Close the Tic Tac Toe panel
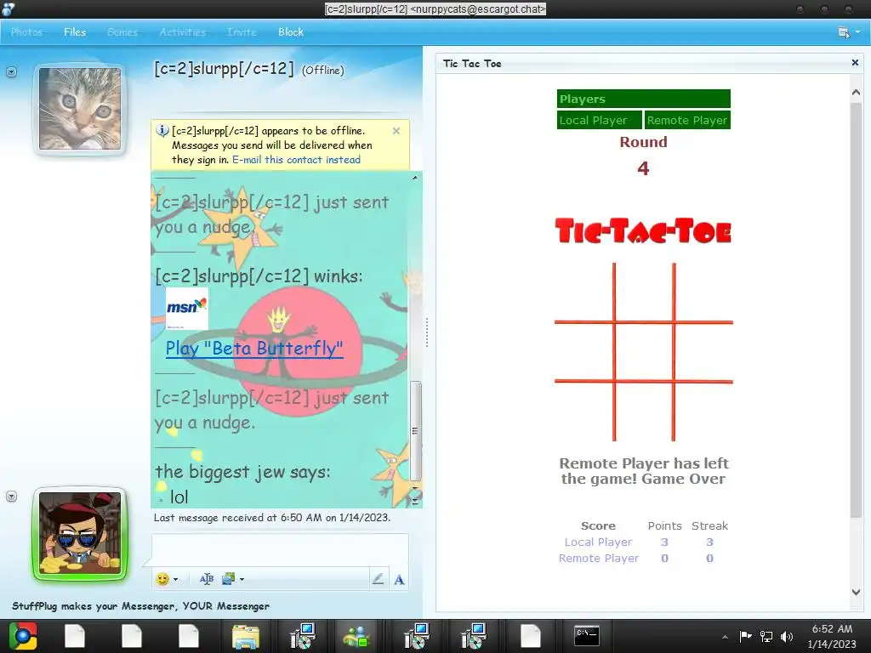This screenshot has width=871, height=653. point(856,63)
